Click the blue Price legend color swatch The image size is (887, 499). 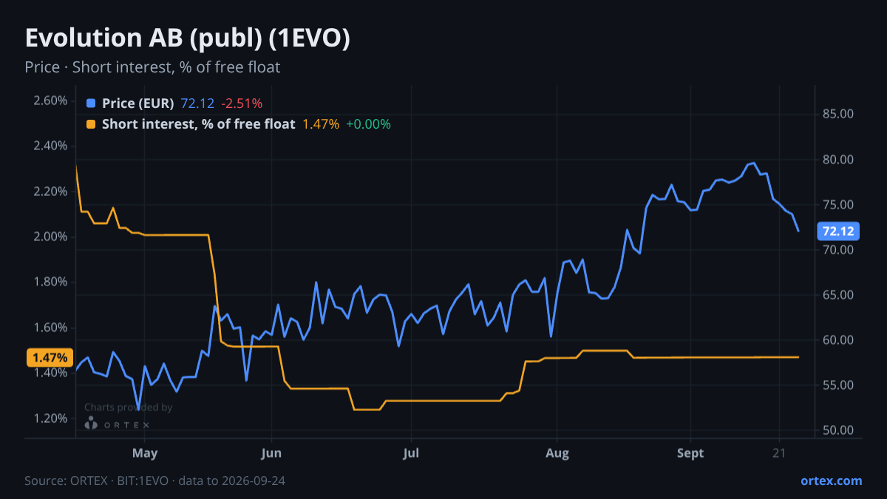(x=91, y=103)
